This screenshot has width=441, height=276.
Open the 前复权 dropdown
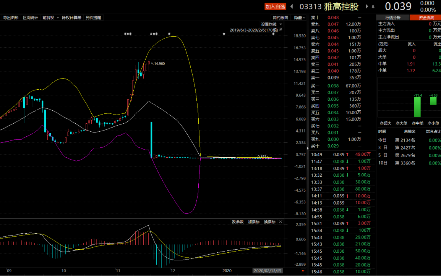pyautogui.click(x=50, y=18)
